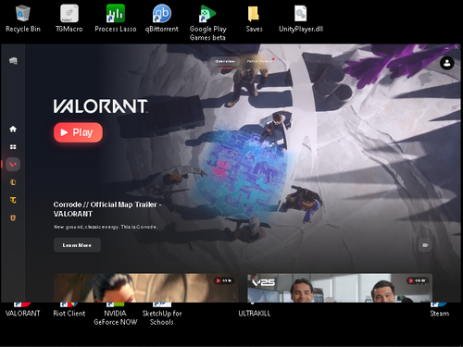Switch to the Patch Notes tab

point(258,61)
